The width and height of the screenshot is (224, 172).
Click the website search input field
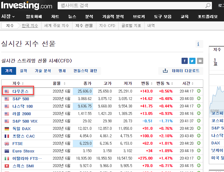[131, 6]
